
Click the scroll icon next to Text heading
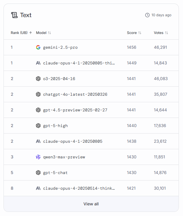click(14, 15)
